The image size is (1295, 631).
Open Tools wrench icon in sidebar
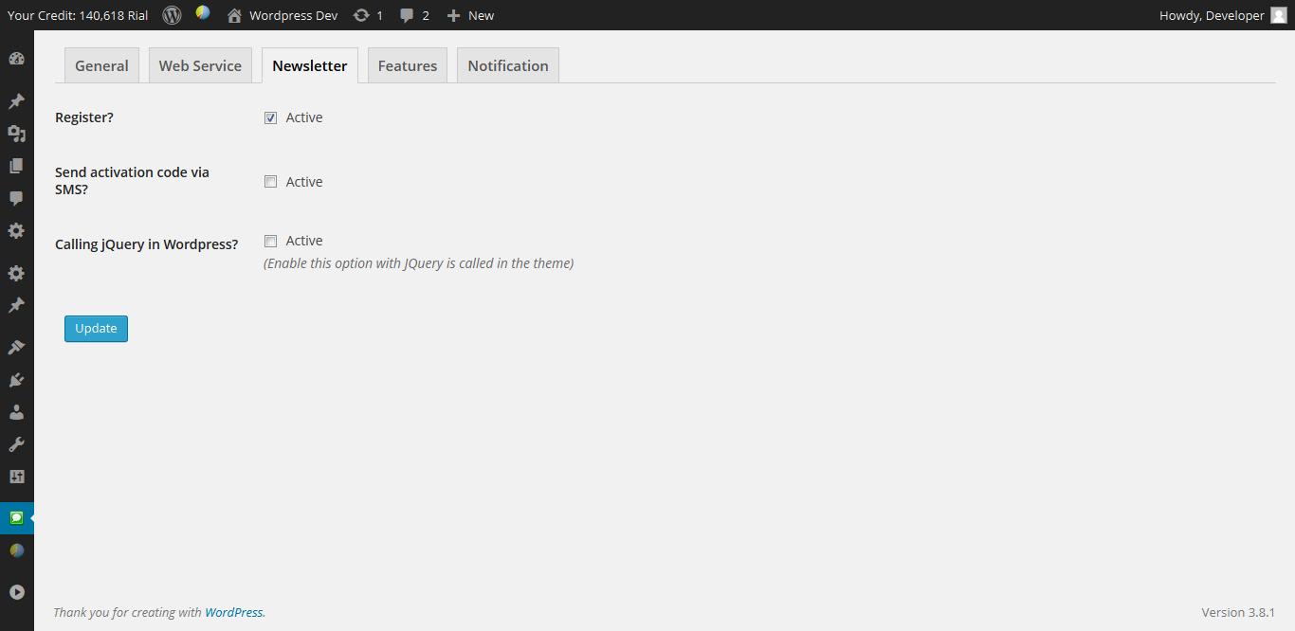[16, 444]
